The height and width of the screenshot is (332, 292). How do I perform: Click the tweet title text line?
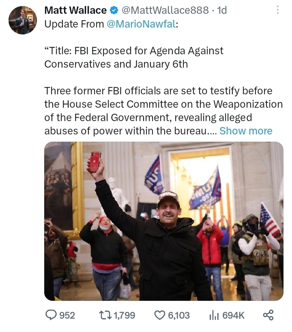(134, 57)
